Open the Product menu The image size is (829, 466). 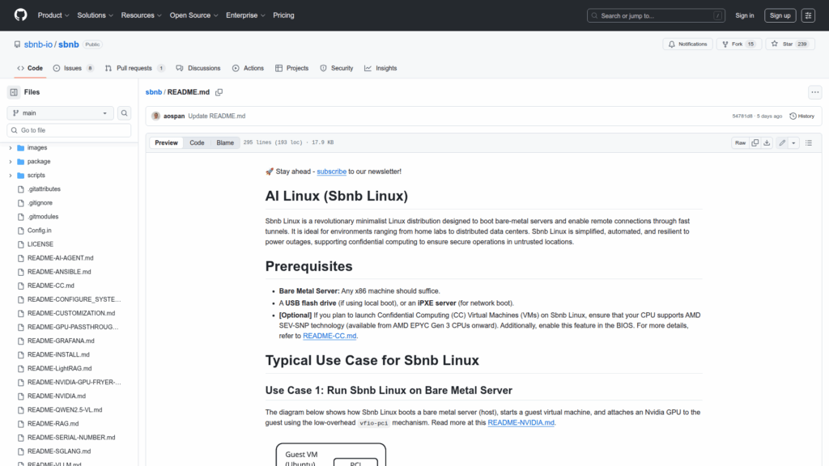coord(53,15)
